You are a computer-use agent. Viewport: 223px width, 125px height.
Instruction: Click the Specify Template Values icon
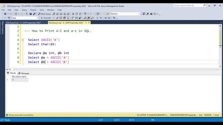pos(114,18)
